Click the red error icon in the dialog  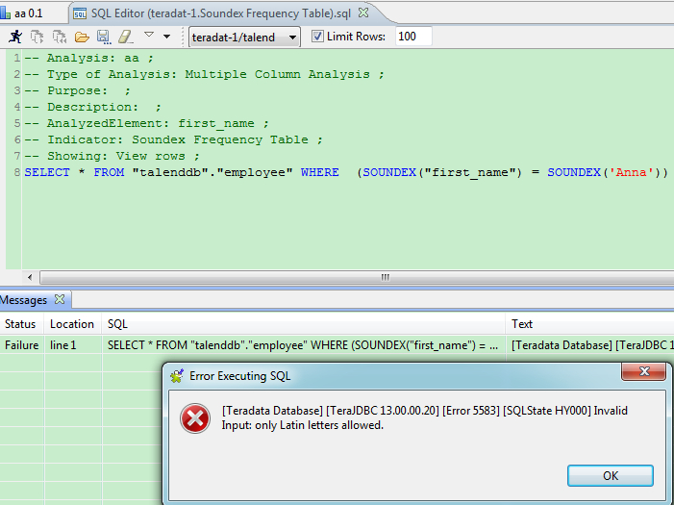(x=196, y=417)
